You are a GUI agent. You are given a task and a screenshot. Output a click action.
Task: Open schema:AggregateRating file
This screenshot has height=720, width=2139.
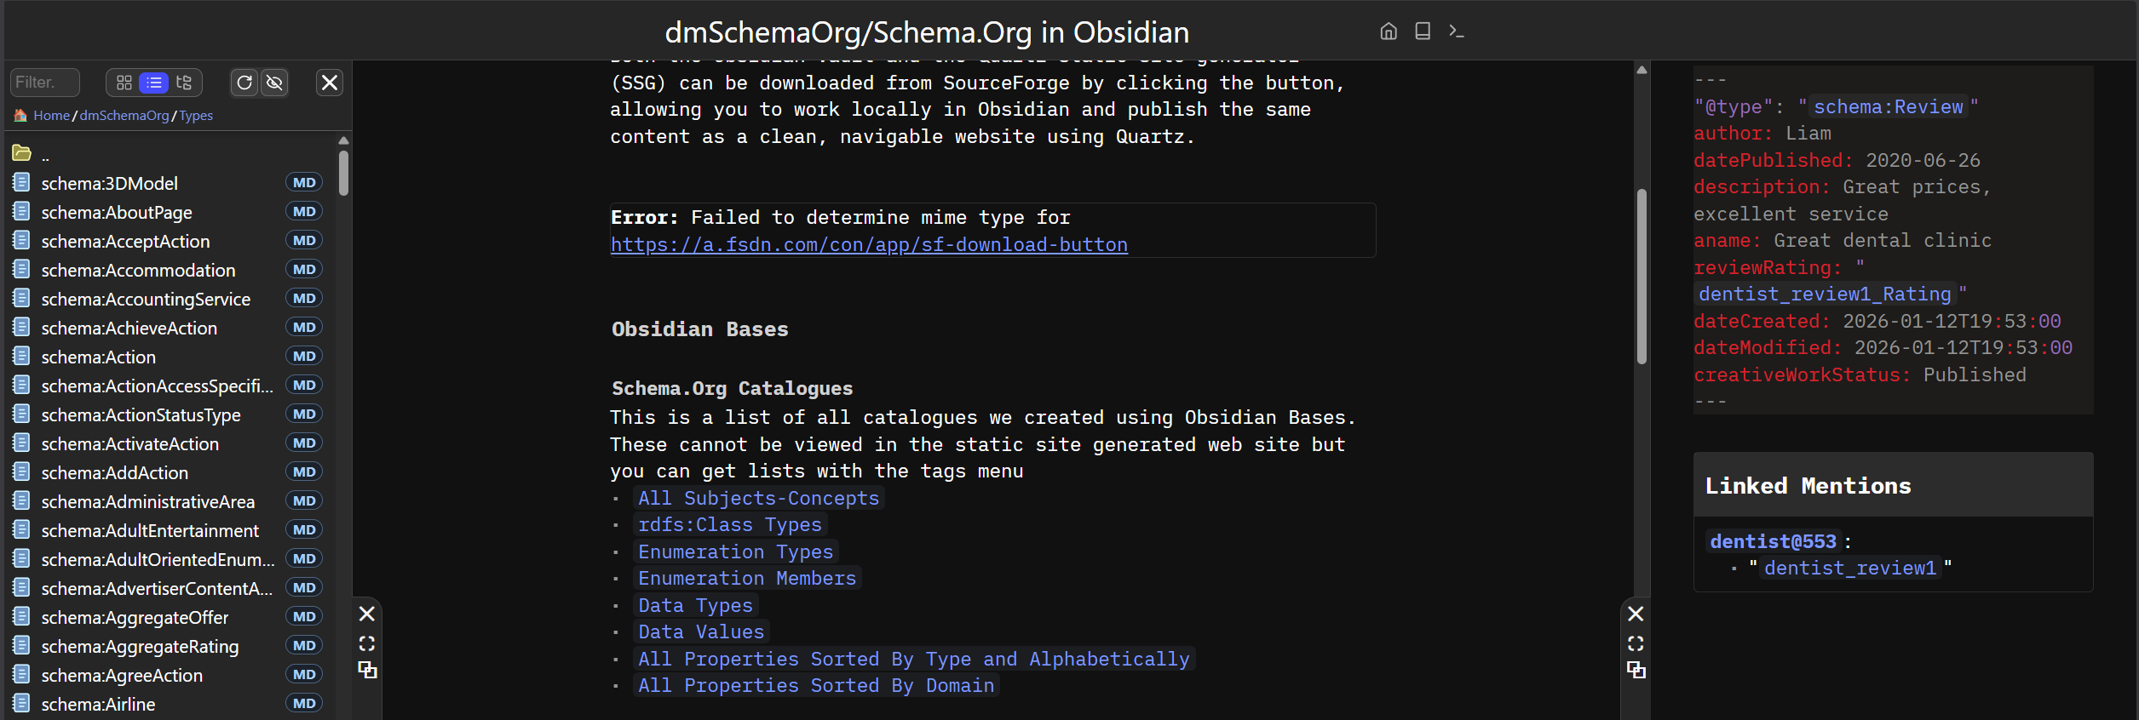[140, 647]
